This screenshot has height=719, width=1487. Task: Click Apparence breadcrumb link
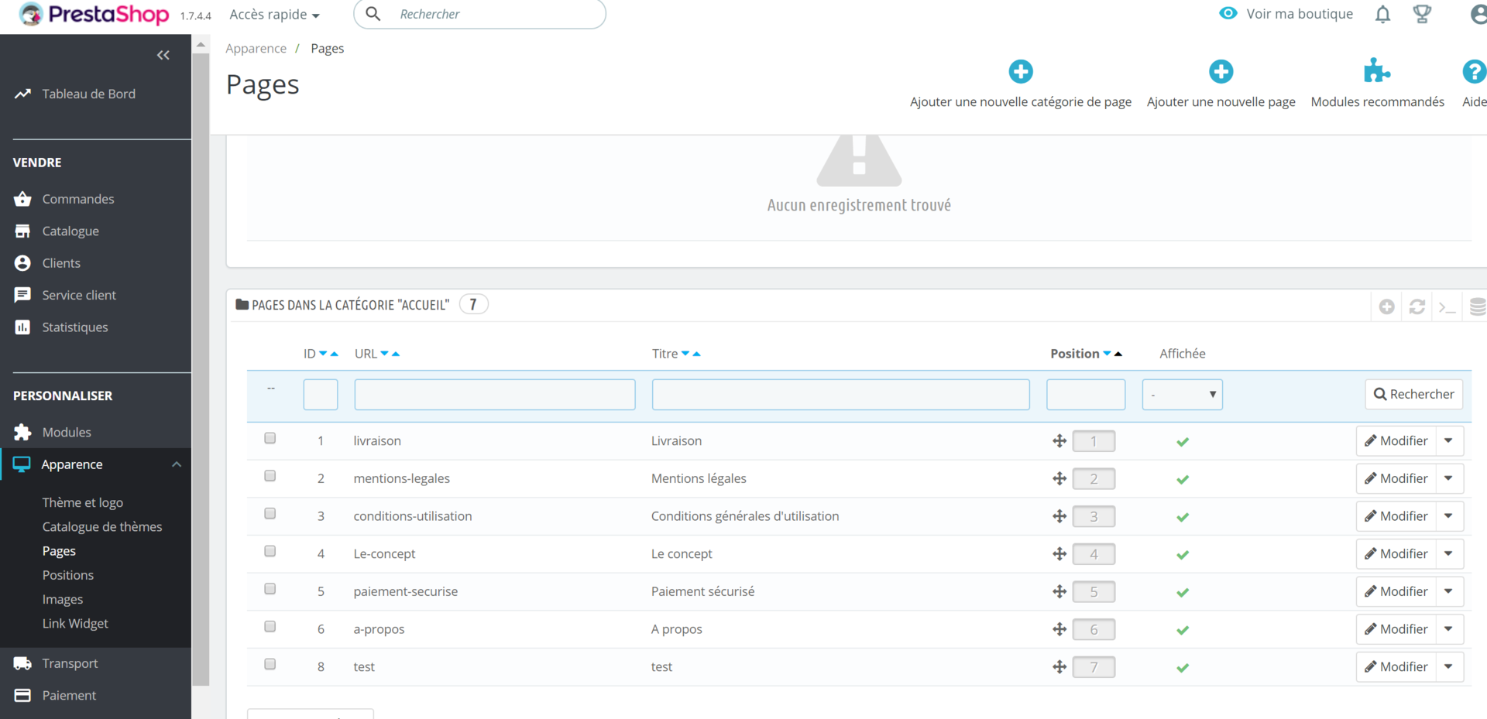point(256,48)
